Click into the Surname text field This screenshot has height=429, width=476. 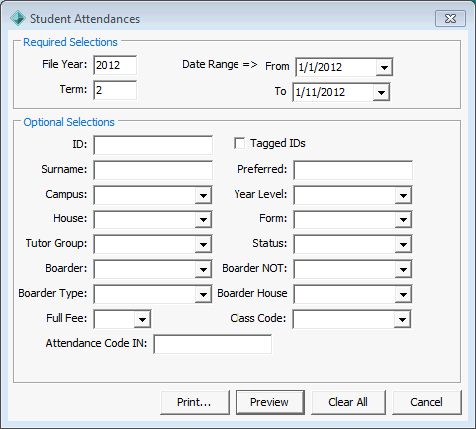click(x=153, y=170)
